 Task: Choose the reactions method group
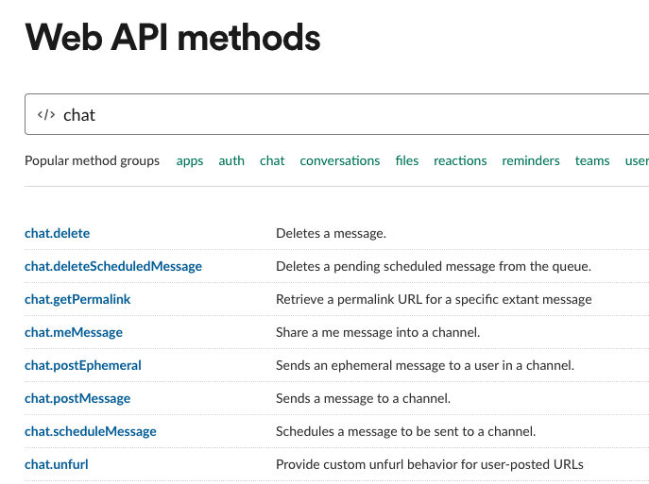coord(460,160)
